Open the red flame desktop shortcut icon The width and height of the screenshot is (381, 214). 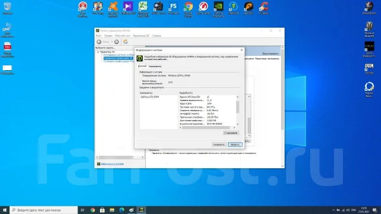click(83, 9)
